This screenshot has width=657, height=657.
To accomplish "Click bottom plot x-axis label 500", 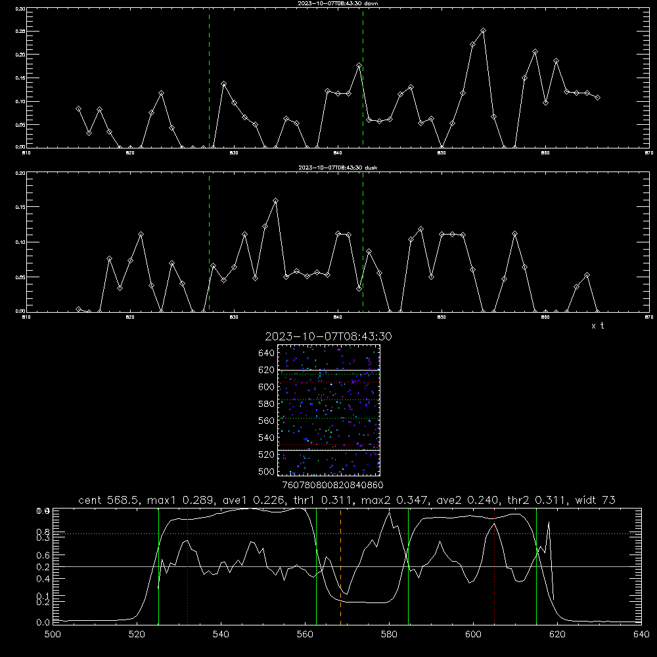I will click(x=53, y=635).
